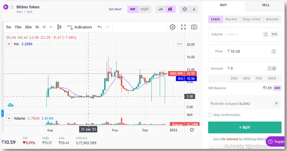Favorite Bitbns Token with star icon
The width and height of the screenshot is (287, 151).
pos(12,7)
